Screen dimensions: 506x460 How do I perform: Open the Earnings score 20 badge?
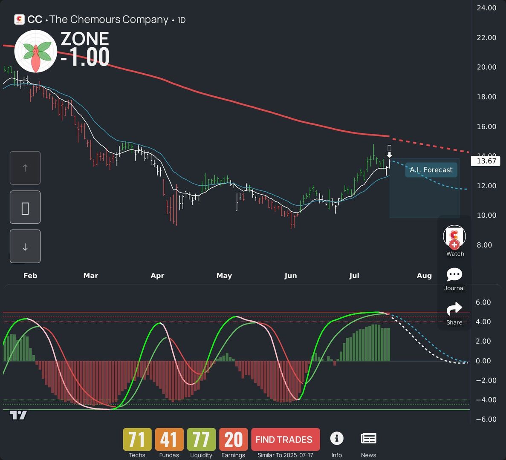tap(233, 439)
